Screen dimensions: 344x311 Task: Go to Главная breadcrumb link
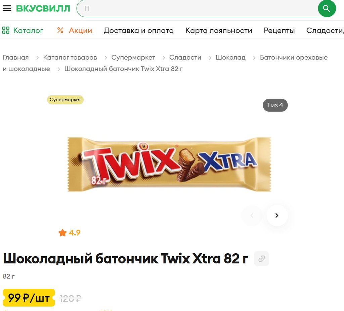coord(16,57)
